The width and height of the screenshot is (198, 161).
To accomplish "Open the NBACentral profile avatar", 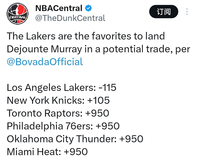I will coord(17,14).
